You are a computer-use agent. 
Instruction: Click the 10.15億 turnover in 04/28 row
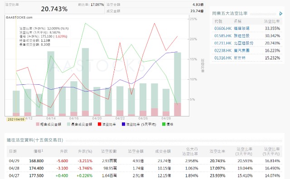164,169
